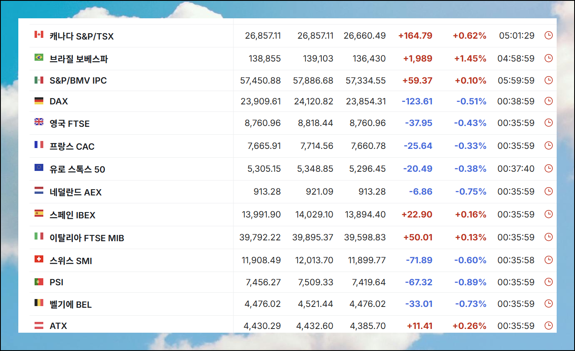575x351 pixels.
Task: Click the -123.61 DAX change value
Action: click(x=417, y=101)
